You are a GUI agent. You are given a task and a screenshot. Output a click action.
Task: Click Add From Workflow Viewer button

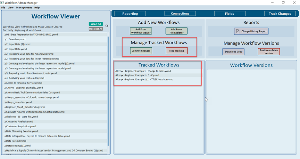141,31
